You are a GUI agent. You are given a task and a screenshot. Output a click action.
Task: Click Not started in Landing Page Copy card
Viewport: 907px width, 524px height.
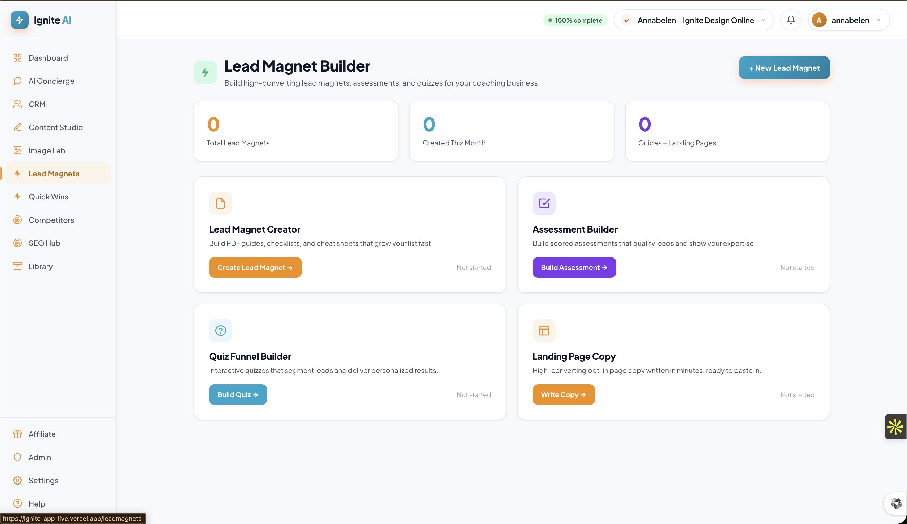[x=797, y=395]
